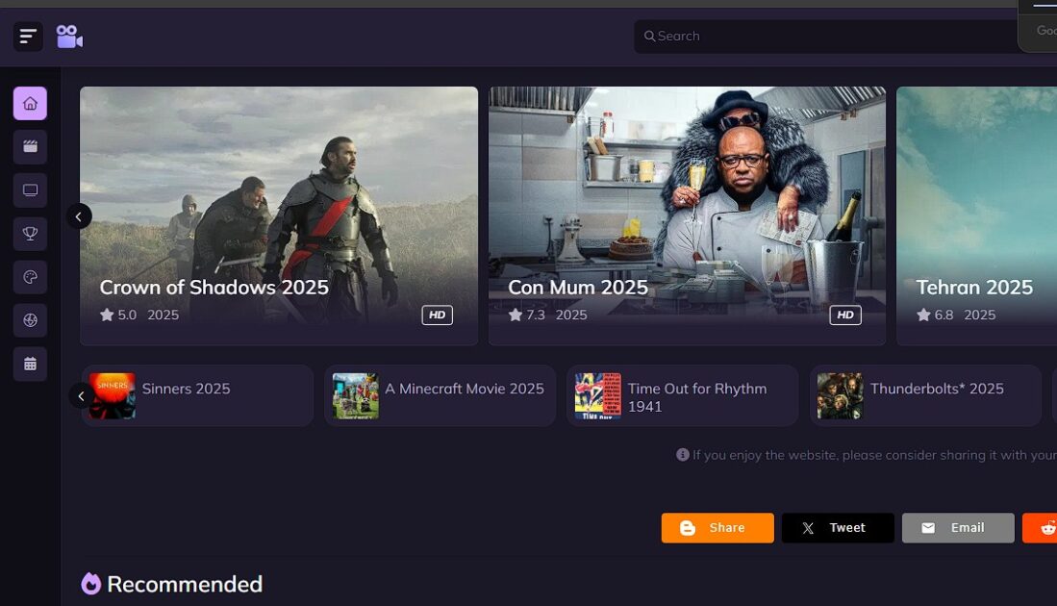Click the search magnifier icon

coord(649,37)
